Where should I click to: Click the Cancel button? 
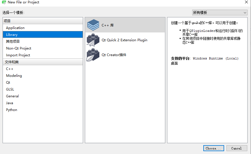click(236, 148)
